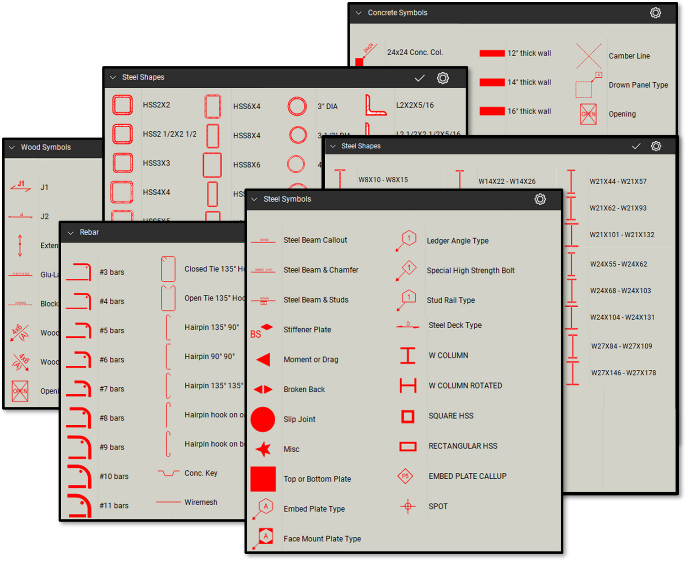Collapse the Concrete Symbols panel
Image resolution: width=686 pixels, height=561 pixels.
coord(359,13)
